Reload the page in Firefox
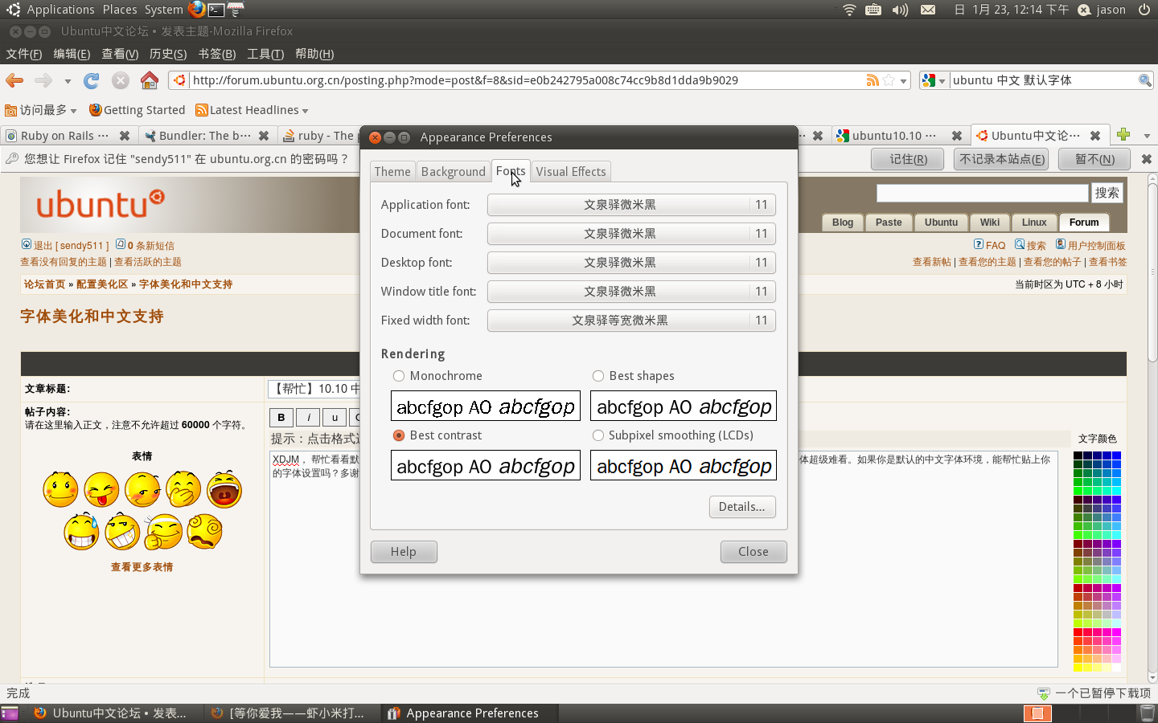 (x=92, y=80)
